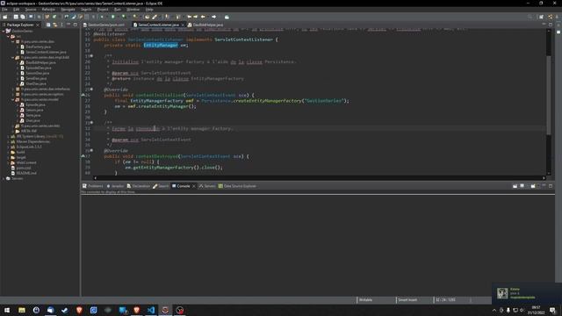562x316 pixels.
Task: Open Visual Studio Code from taskbar
Action: coord(151,310)
